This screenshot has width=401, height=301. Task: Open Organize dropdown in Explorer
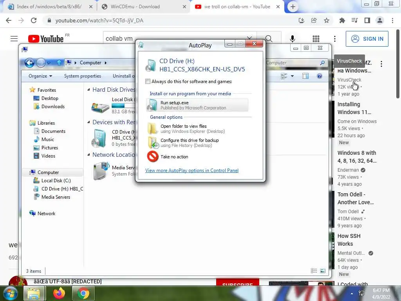[x=40, y=76]
